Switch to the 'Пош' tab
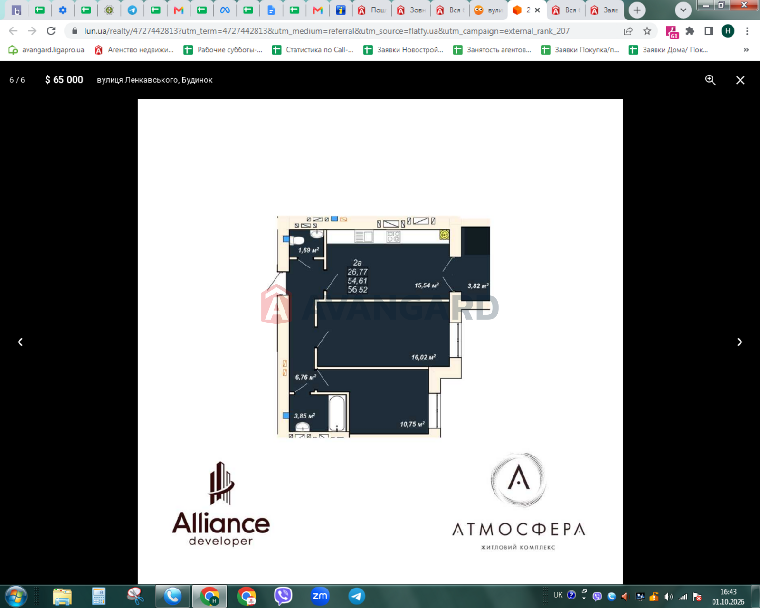This screenshot has width=760, height=608. click(x=372, y=10)
